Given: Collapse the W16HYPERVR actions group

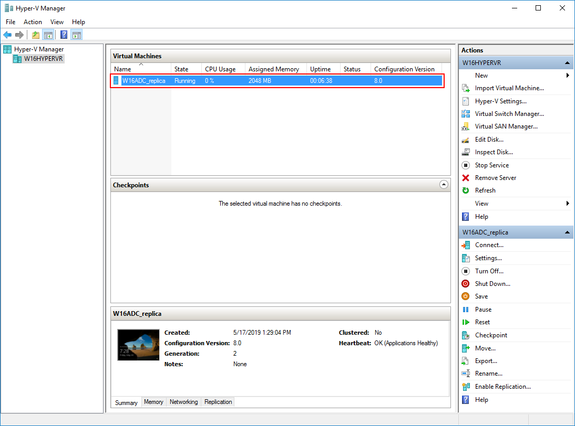Looking at the screenshot, I should (x=567, y=63).
